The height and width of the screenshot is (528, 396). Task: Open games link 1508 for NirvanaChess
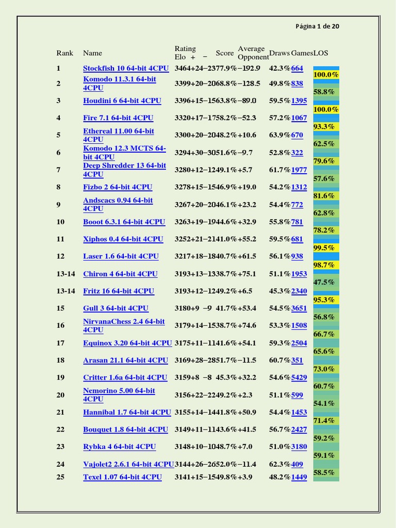pyautogui.click(x=299, y=325)
